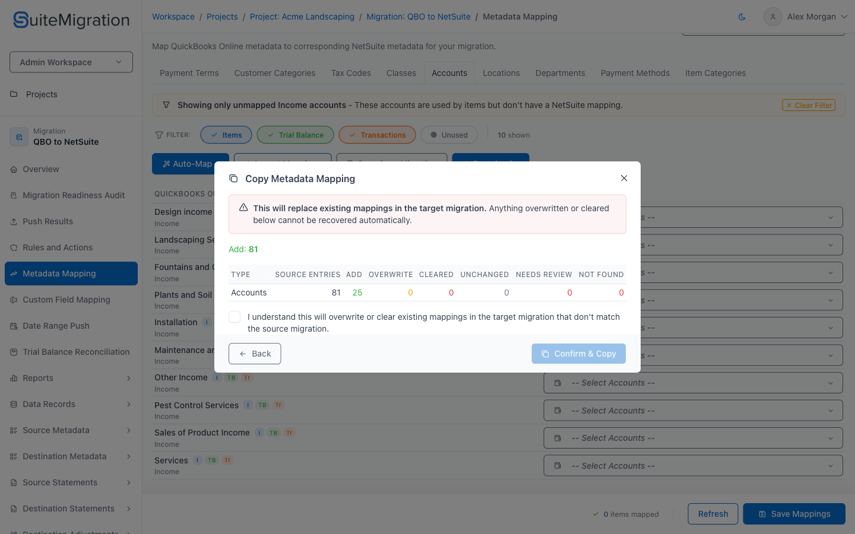Image resolution: width=855 pixels, height=534 pixels.
Task: Click the filter icon next to FILTER label
Action: 159,135
